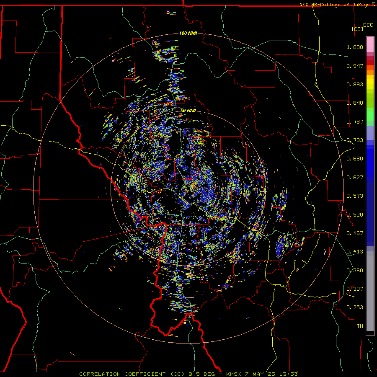Click the 0.627 scale value
Image resolution: width=377 pixels, height=377 pixels.
click(355, 178)
